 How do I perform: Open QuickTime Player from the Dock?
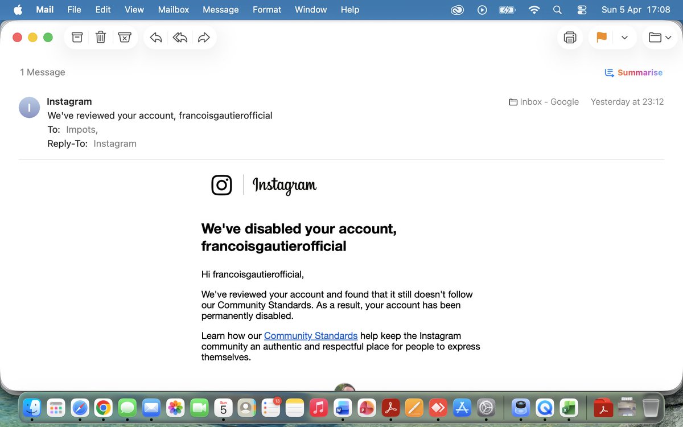545,408
